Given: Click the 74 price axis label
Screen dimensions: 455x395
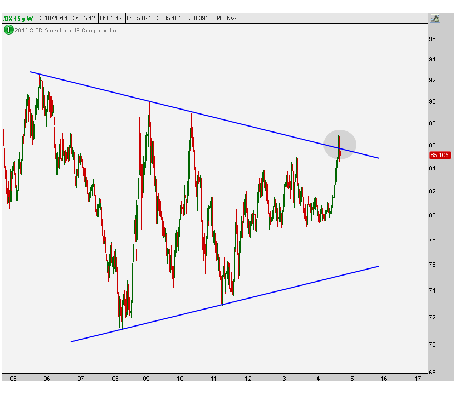Looking at the screenshot, I should (433, 290).
